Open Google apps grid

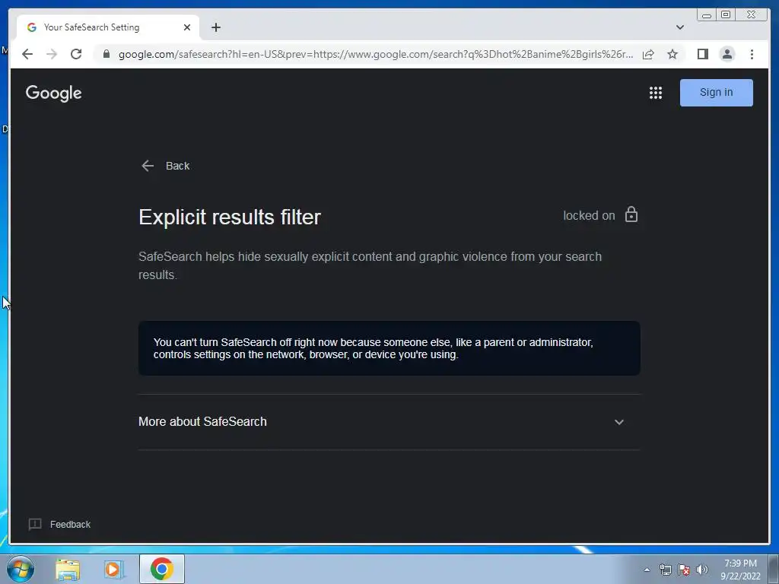[655, 93]
